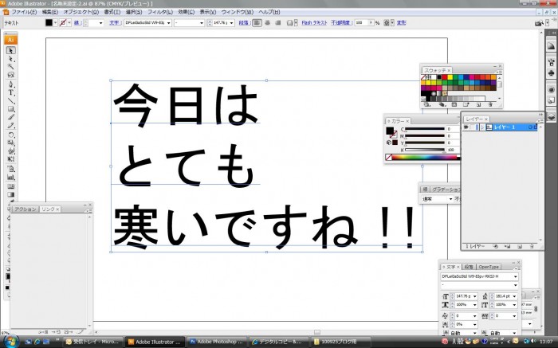Select the Lasso tool
Screen dimensions: 558x348
11,75
